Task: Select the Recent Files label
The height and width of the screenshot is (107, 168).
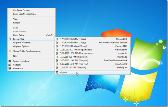Action: (18, 39)
